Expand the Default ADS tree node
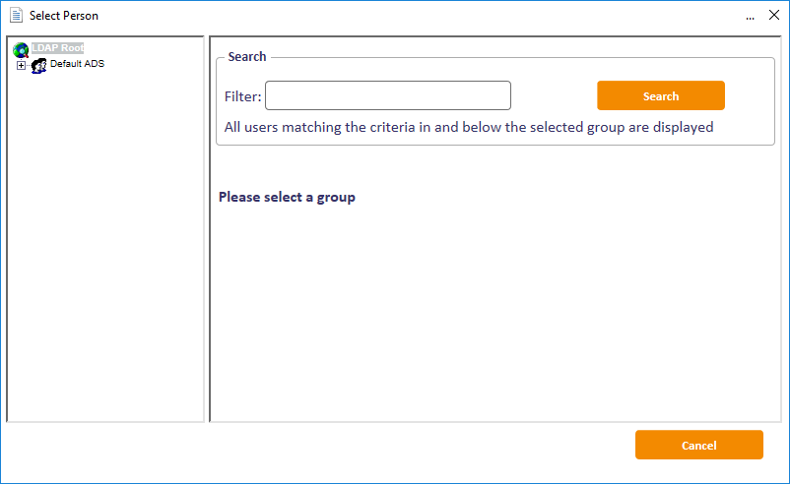Viewport: 790px width, 484px height. click(22, 66)
